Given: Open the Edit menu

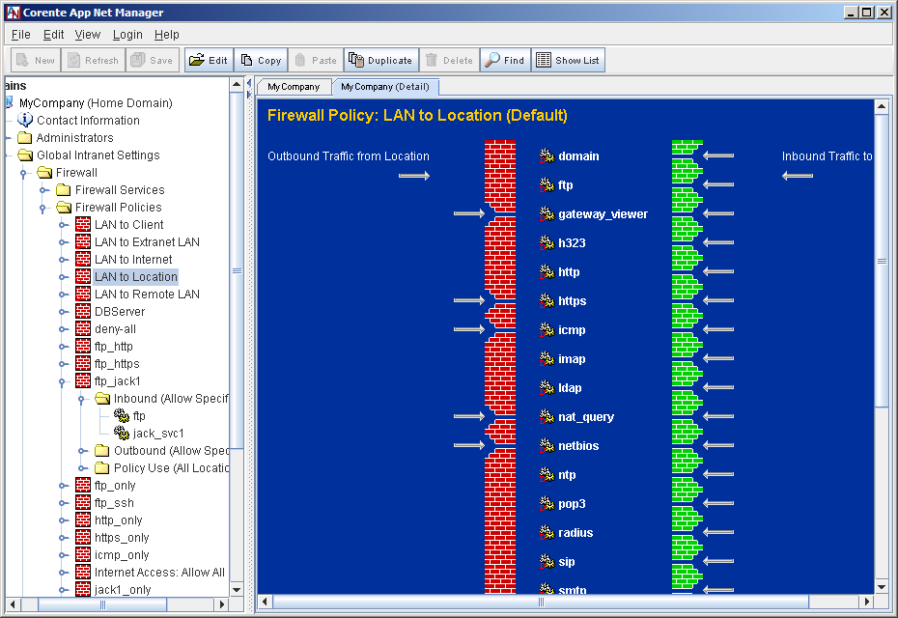Looking at the screenshot, I should [x=53, y=35].
